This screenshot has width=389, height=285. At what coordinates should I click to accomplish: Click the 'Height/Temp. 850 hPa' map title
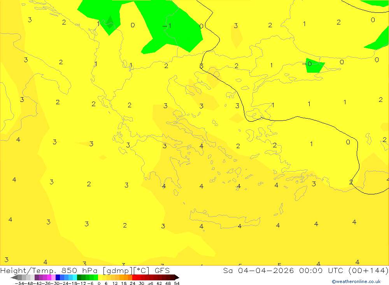[x=49, y=270]
